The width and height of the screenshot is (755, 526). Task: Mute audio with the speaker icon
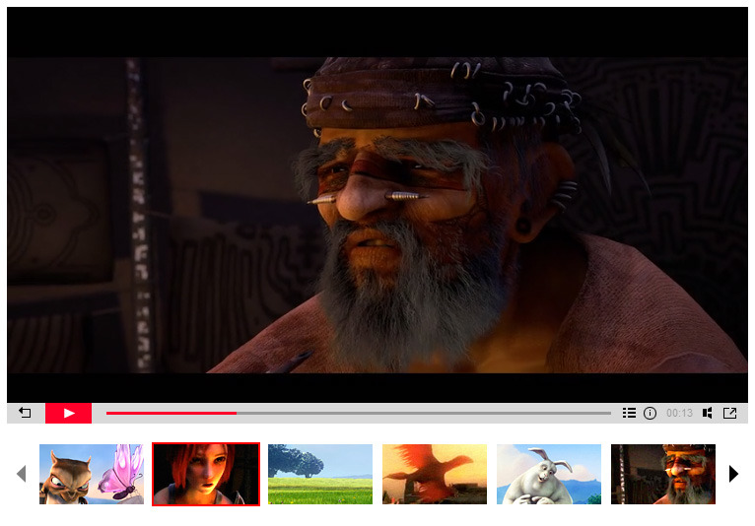coord(708,413)
